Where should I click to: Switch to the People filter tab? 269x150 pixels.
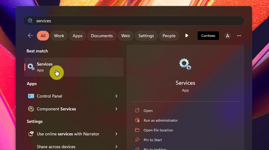(x=169, y=36)
